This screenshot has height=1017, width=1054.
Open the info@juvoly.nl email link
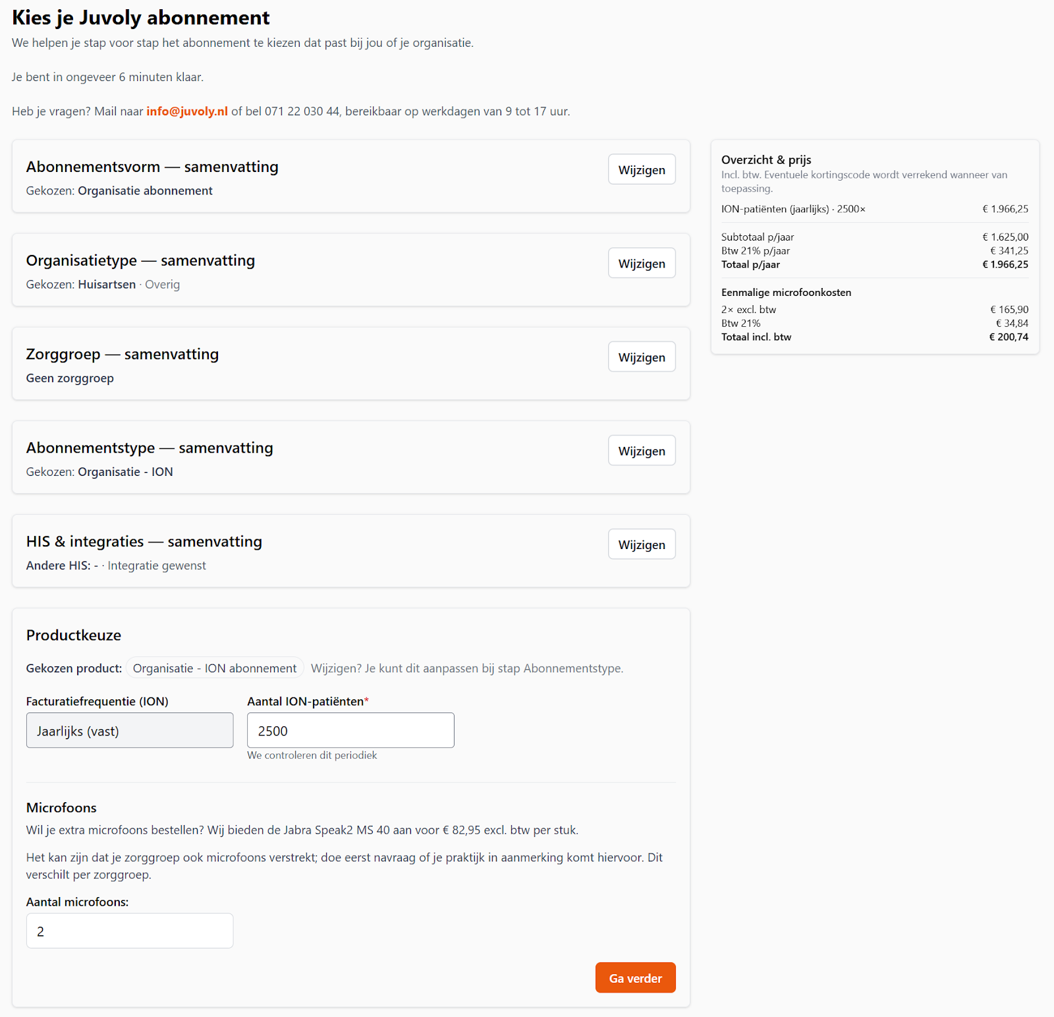tap(187, 111)
